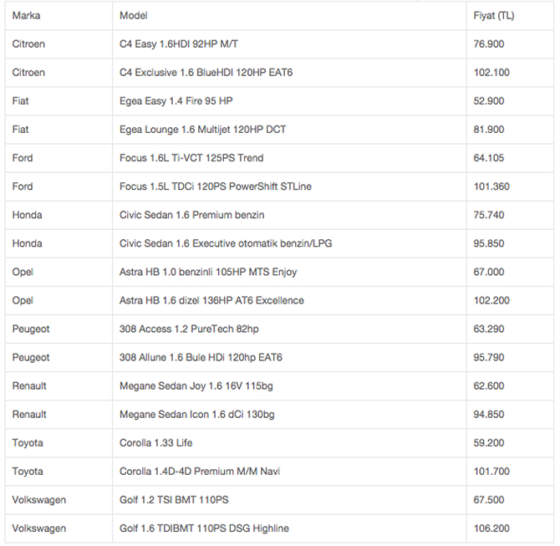This screenshot has width=560, height=546.
Task: Select 308 Access 1.2 PureTech 82hp
Action: click(189, 329)
